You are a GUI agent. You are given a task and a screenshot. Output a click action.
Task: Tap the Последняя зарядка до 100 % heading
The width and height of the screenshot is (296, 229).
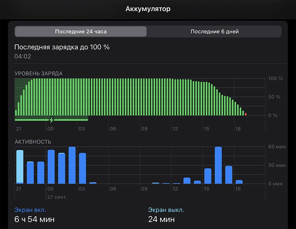click(x=62, y=47)
